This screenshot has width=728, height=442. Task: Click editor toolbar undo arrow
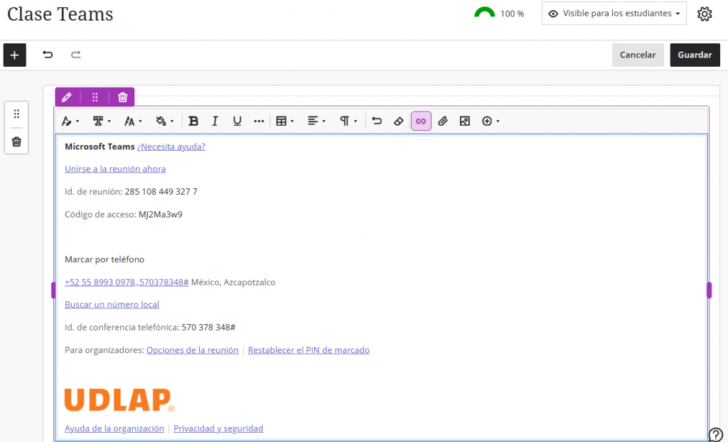click(x=377, y=122)
